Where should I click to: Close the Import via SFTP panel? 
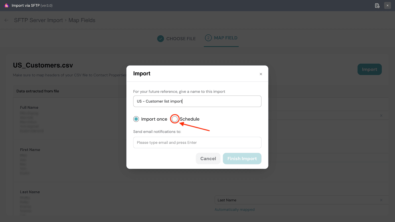388,5
